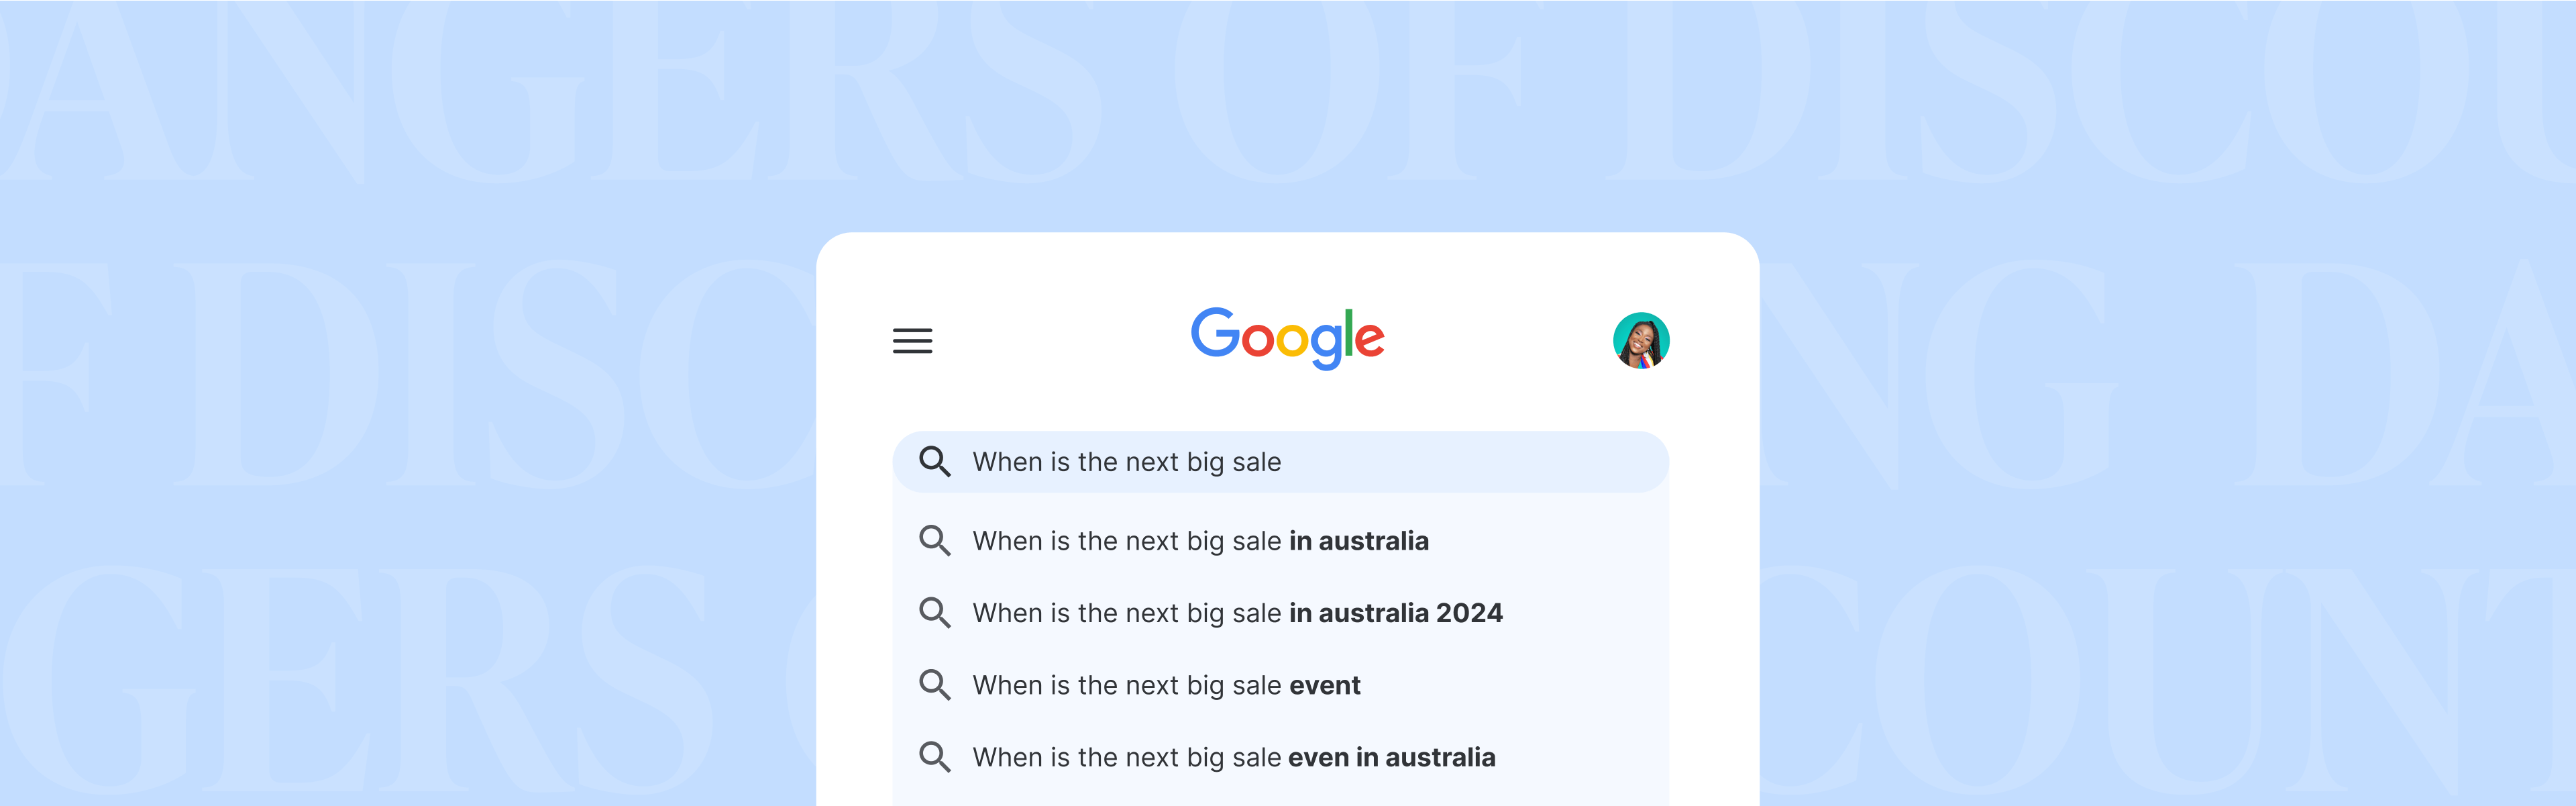The height and width of the screenshot is (806, 2576).
Task: Click the blue 'G' letter of Google
Action: [x=1215, y=333]
